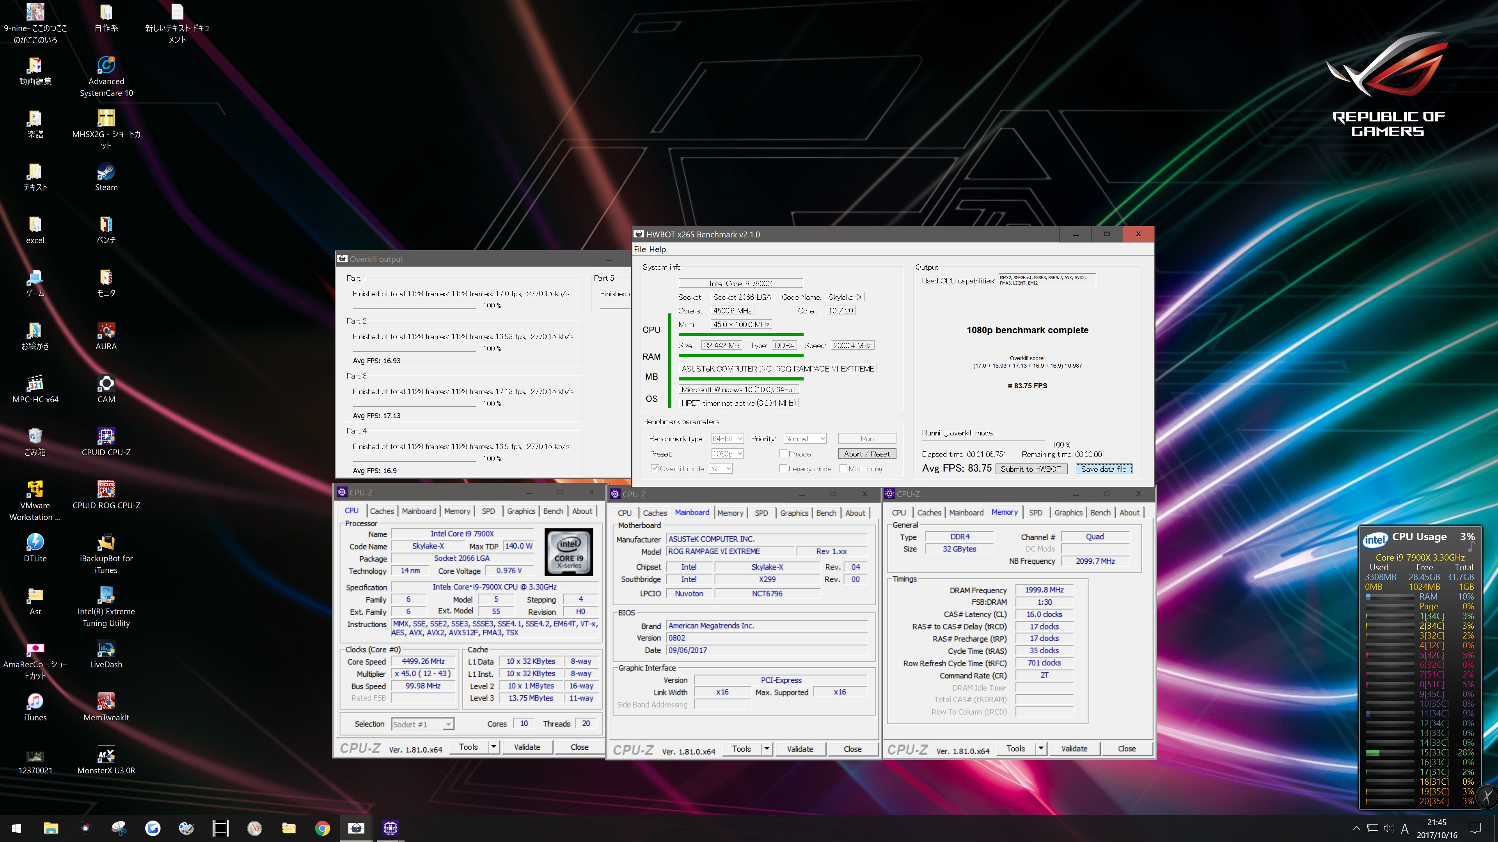Open iBackupBot for iTunes icon
Screen dimensions: 1498x842
(106, 553)
